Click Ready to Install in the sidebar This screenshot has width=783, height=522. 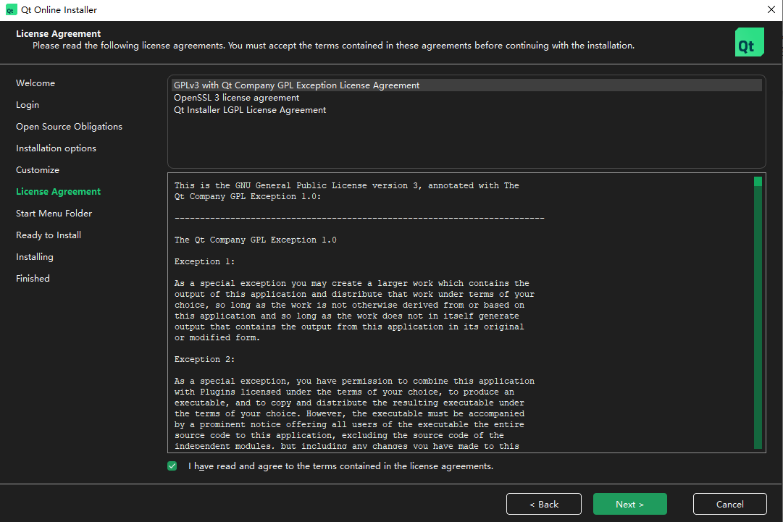(x=49, y=235)
